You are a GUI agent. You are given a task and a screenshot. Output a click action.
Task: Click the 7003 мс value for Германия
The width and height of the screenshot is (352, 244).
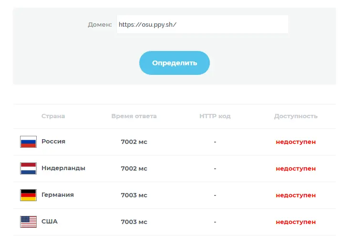pyautogui.click(x=134, y=195)
